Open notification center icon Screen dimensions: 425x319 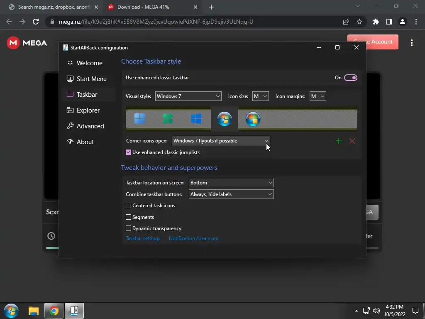click(415, 311)
